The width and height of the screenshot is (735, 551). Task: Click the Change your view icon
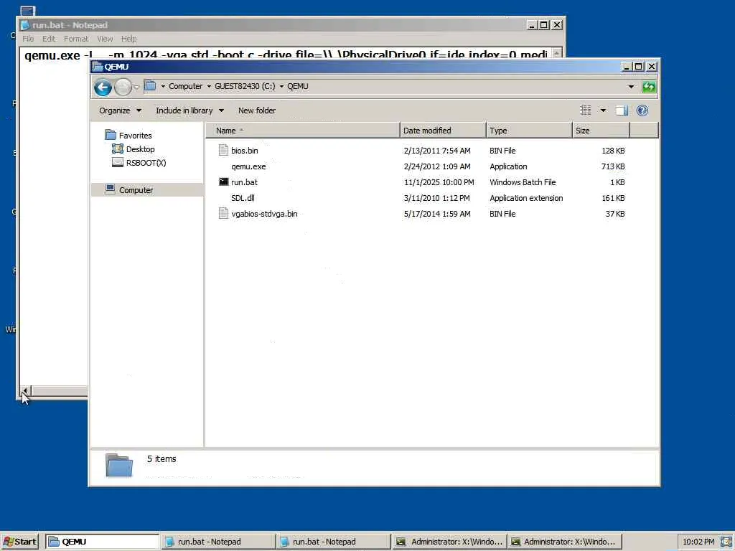pos(586,110)
